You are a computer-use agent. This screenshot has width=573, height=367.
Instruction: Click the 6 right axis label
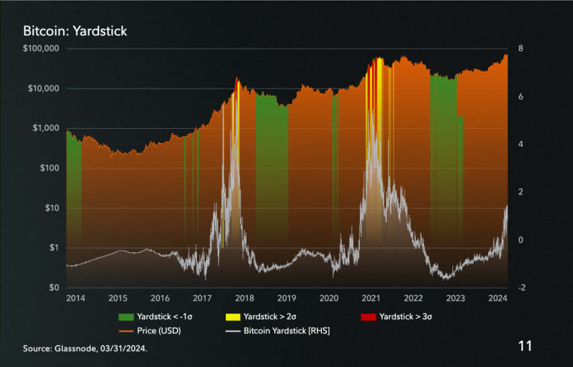tap(520, 96)
